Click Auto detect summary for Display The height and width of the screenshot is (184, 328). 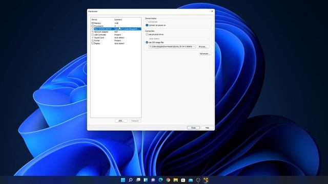click(x=119, y=43)
